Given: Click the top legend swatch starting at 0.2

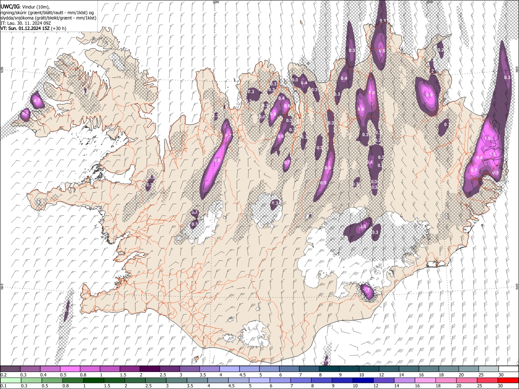Looking at the screenshot, I should pyautogui.click(x=10, y=369).
